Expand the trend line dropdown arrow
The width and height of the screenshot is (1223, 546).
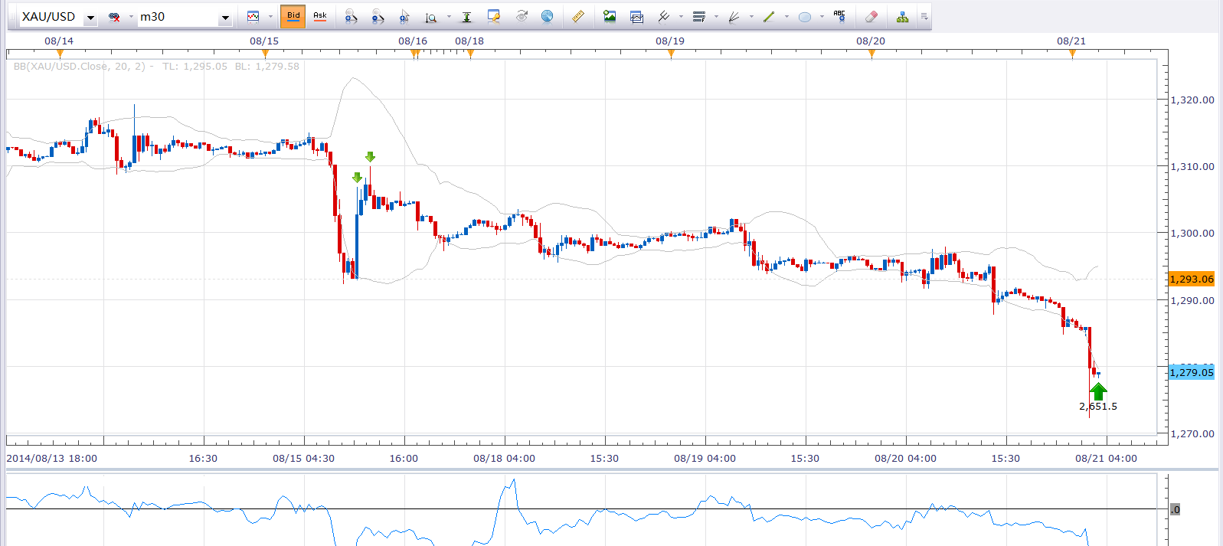tap(786, 17)
